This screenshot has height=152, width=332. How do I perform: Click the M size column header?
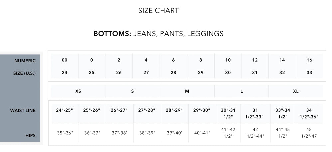pos(187,91)
